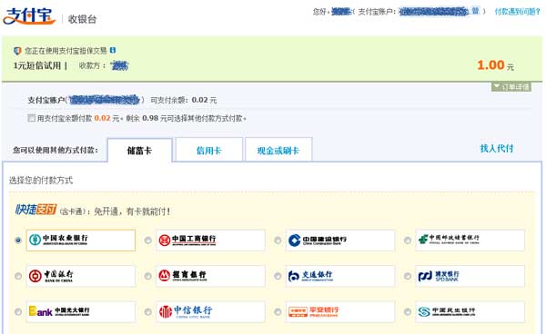546x334 pixels.
Task: Click the 招商银行 bank logo card
Action: pyautogui.click(x=210, y=276)
